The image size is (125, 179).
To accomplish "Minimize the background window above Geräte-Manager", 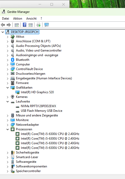I will click(x=40, y=4).
